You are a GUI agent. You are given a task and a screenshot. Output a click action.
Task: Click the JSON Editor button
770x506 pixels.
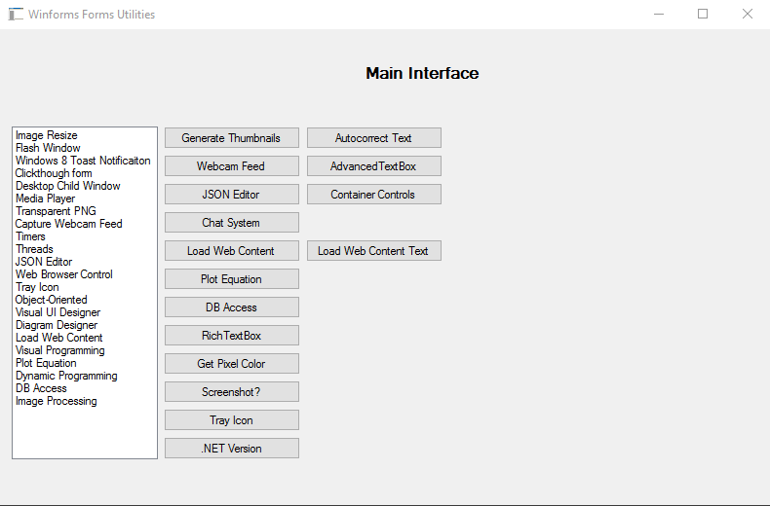point(232,195)
